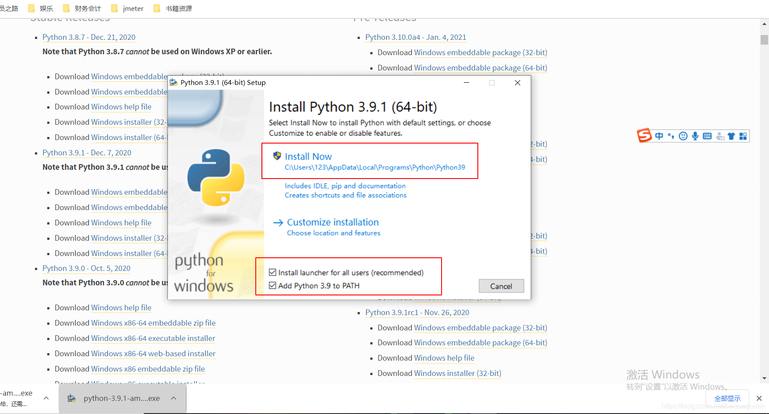Click Install Now in the Python setup
Image resolution: width=769 pixels, height=414 pixels.
click(308, 156)
